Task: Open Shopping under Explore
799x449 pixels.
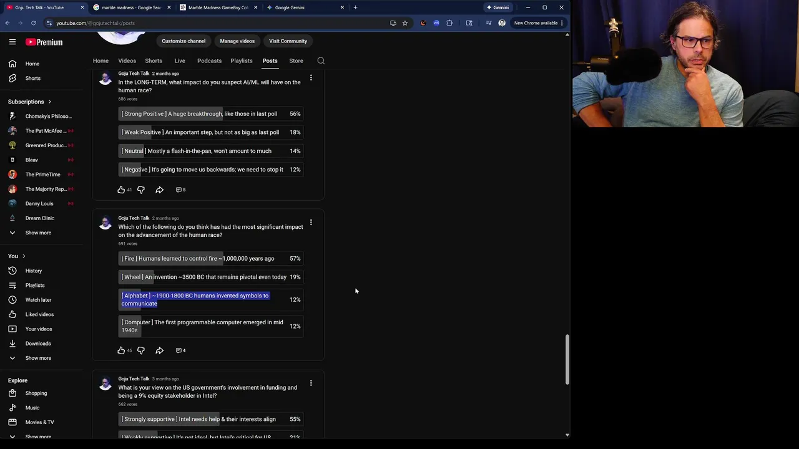Action: [36, 393]
